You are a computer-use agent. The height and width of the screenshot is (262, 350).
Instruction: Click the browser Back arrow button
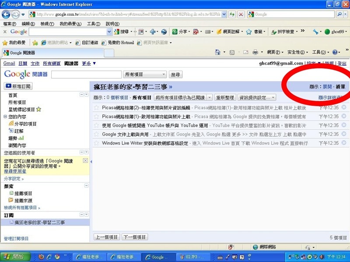[6, 14]
